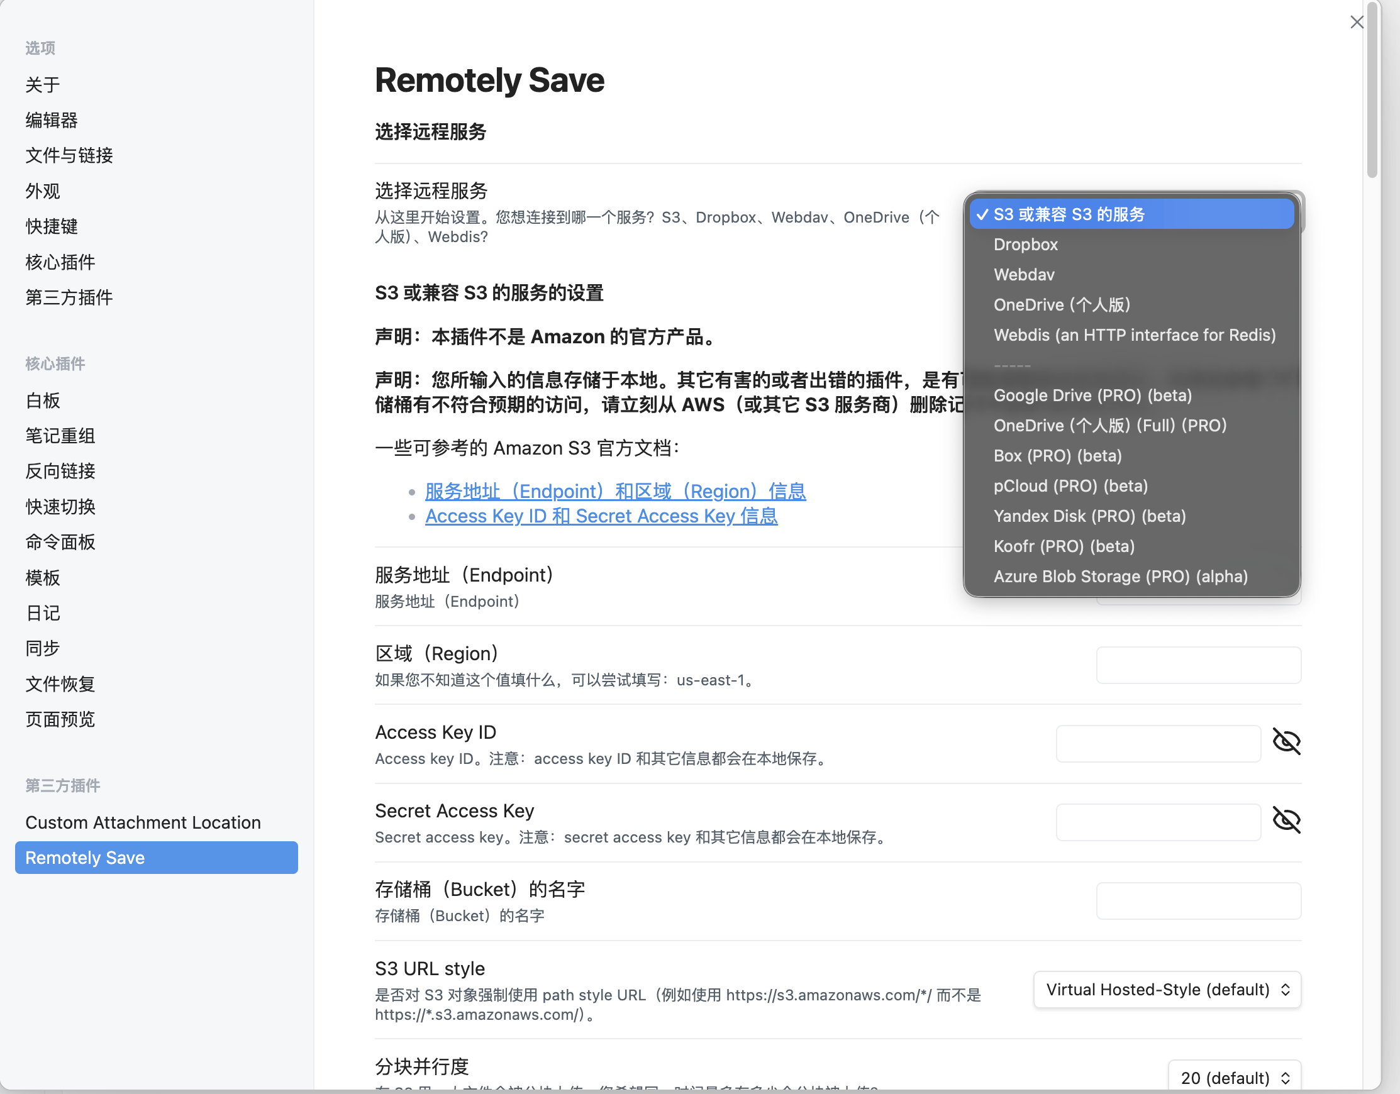Choose Dropbox from the service dropdown
Screen dimensions: 1400x1094
click(1025, 244)
